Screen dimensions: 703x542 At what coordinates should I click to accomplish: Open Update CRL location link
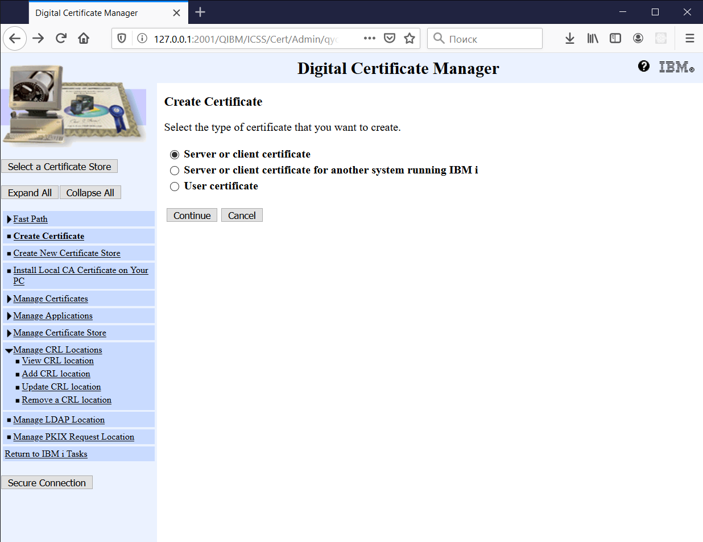61,387
